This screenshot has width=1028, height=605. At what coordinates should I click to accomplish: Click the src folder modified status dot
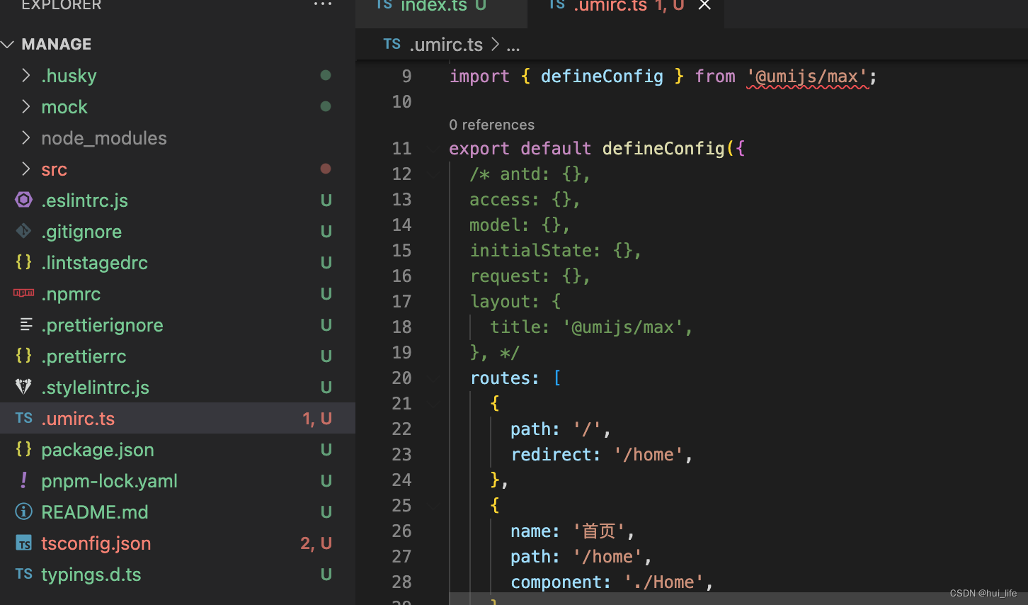pos(326,169)
